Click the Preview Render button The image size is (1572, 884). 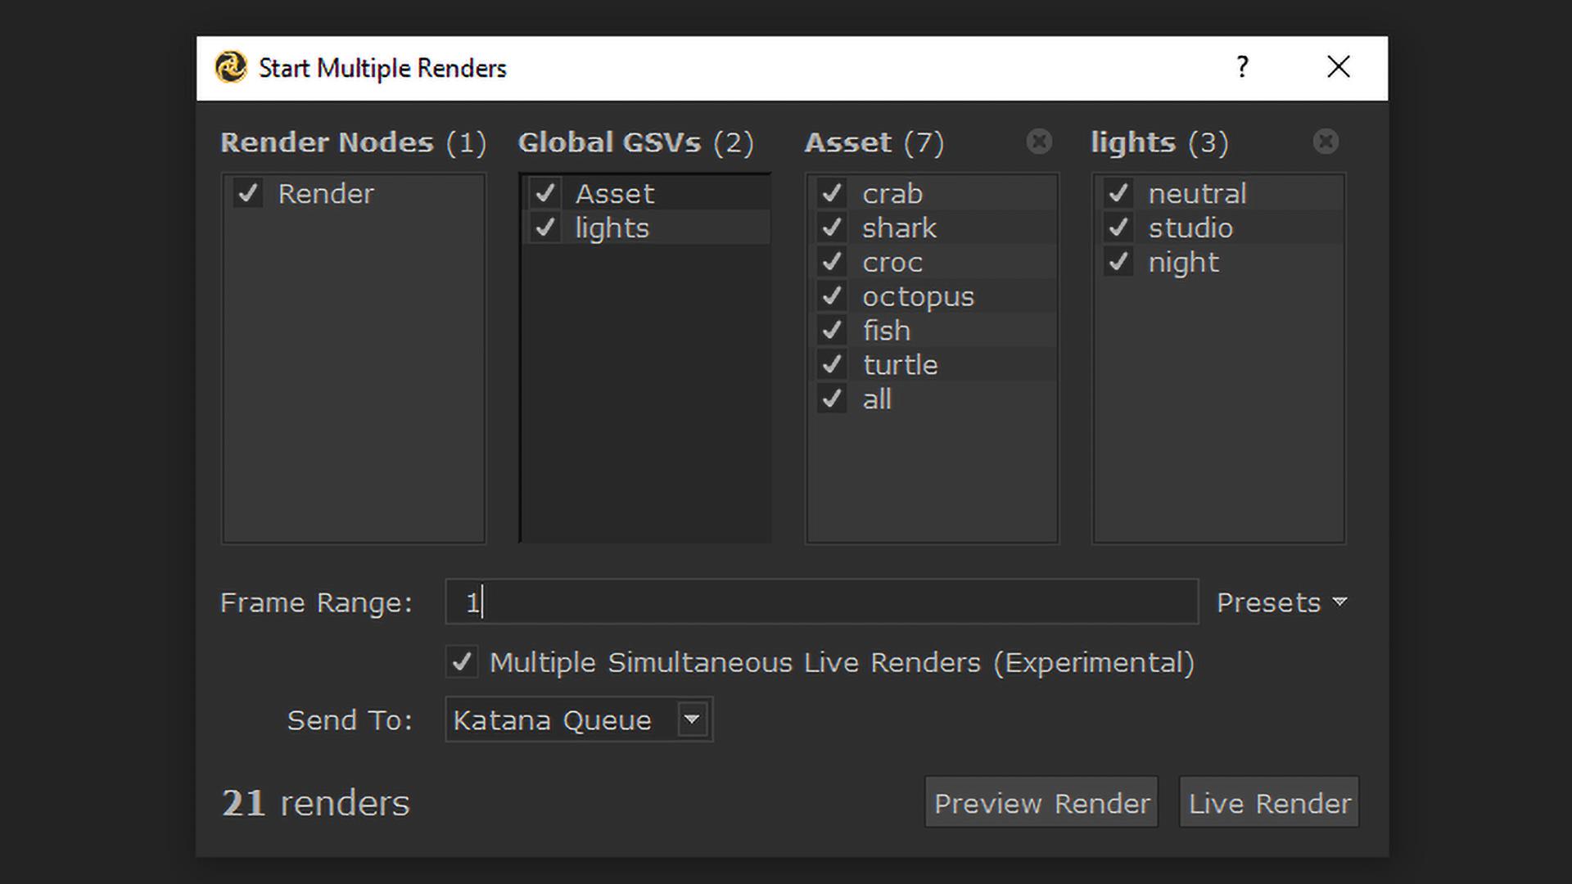[x=1041, y=803]
